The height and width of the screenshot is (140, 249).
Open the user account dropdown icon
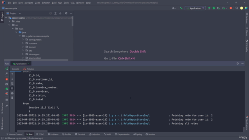click(x=174, y=8)
